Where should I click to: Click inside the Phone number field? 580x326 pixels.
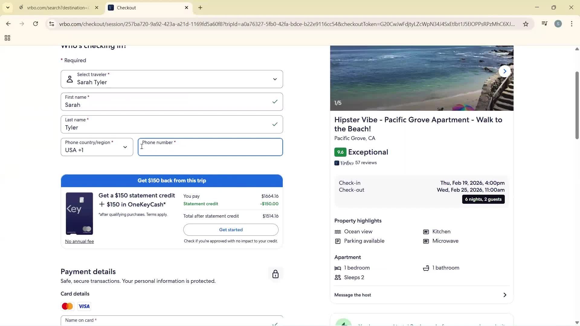210,148
